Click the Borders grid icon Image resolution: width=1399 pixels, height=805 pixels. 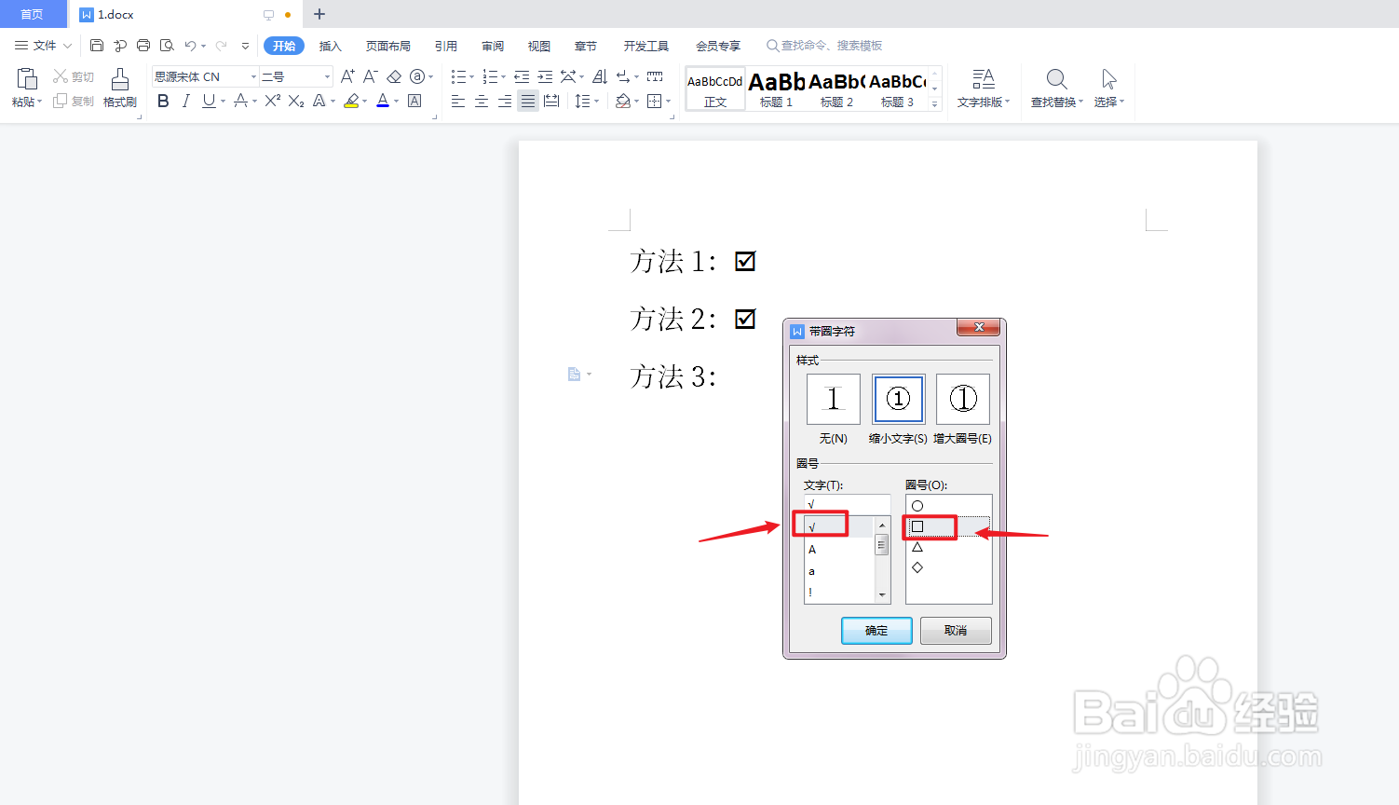655,101
